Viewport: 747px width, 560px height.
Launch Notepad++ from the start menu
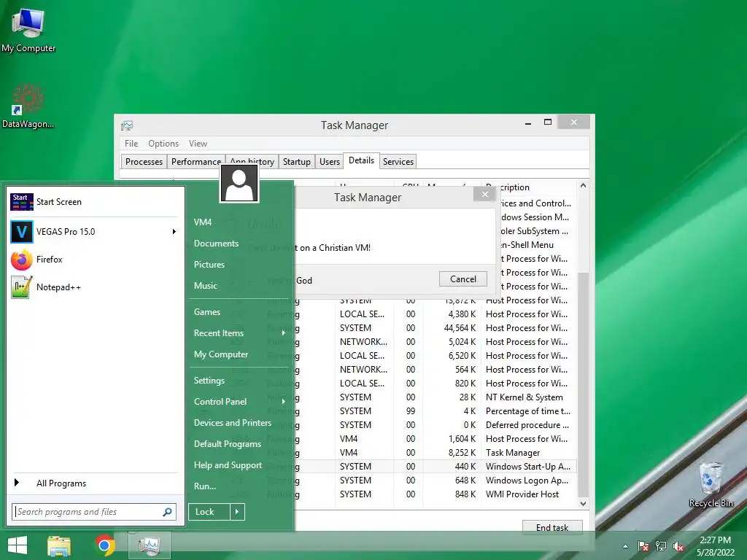tap(94, 287)
